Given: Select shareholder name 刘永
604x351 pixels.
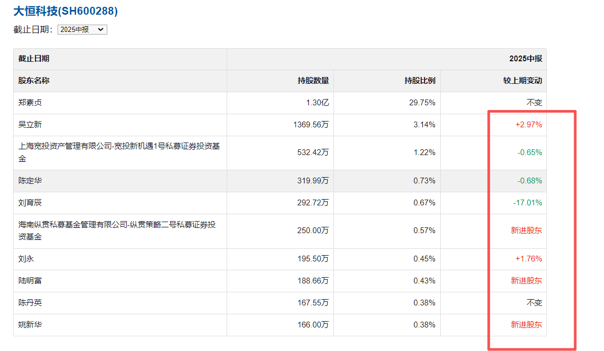Looking at the screenshot, I should (26, 259).
